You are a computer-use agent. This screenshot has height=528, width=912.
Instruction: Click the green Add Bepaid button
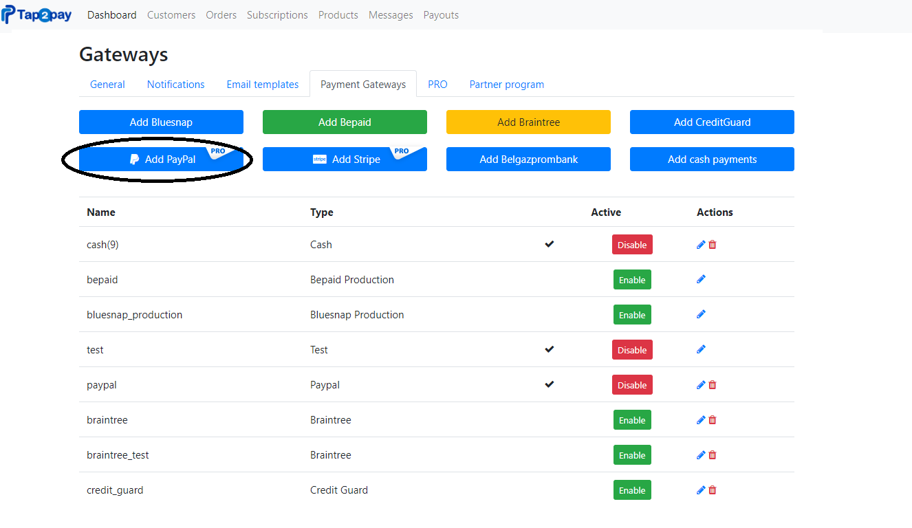coord(345,122)
